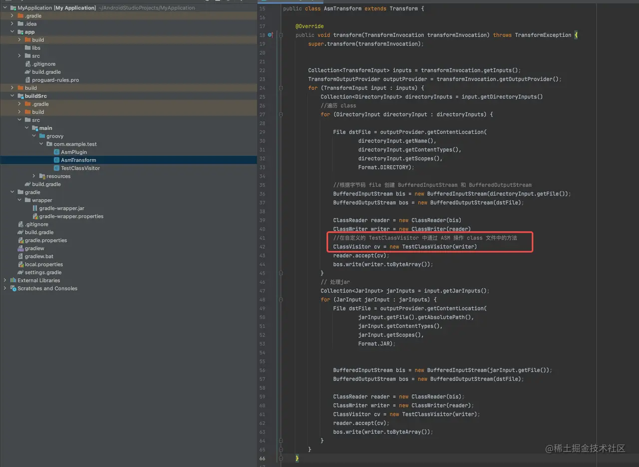Select the main folder label
The height and width of the screenshot is (467, 639).
tap(46, 128)
